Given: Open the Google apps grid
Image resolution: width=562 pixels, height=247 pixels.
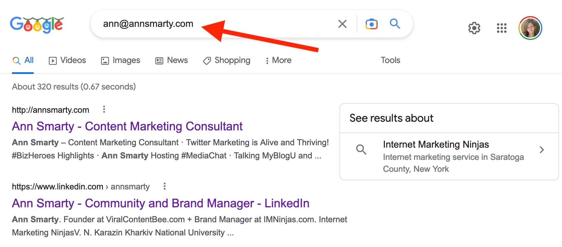Looking at the screenshot, I should click(x=501, y=28).
